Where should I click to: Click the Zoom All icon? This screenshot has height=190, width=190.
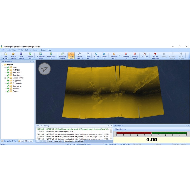click(x=88, y=56)
